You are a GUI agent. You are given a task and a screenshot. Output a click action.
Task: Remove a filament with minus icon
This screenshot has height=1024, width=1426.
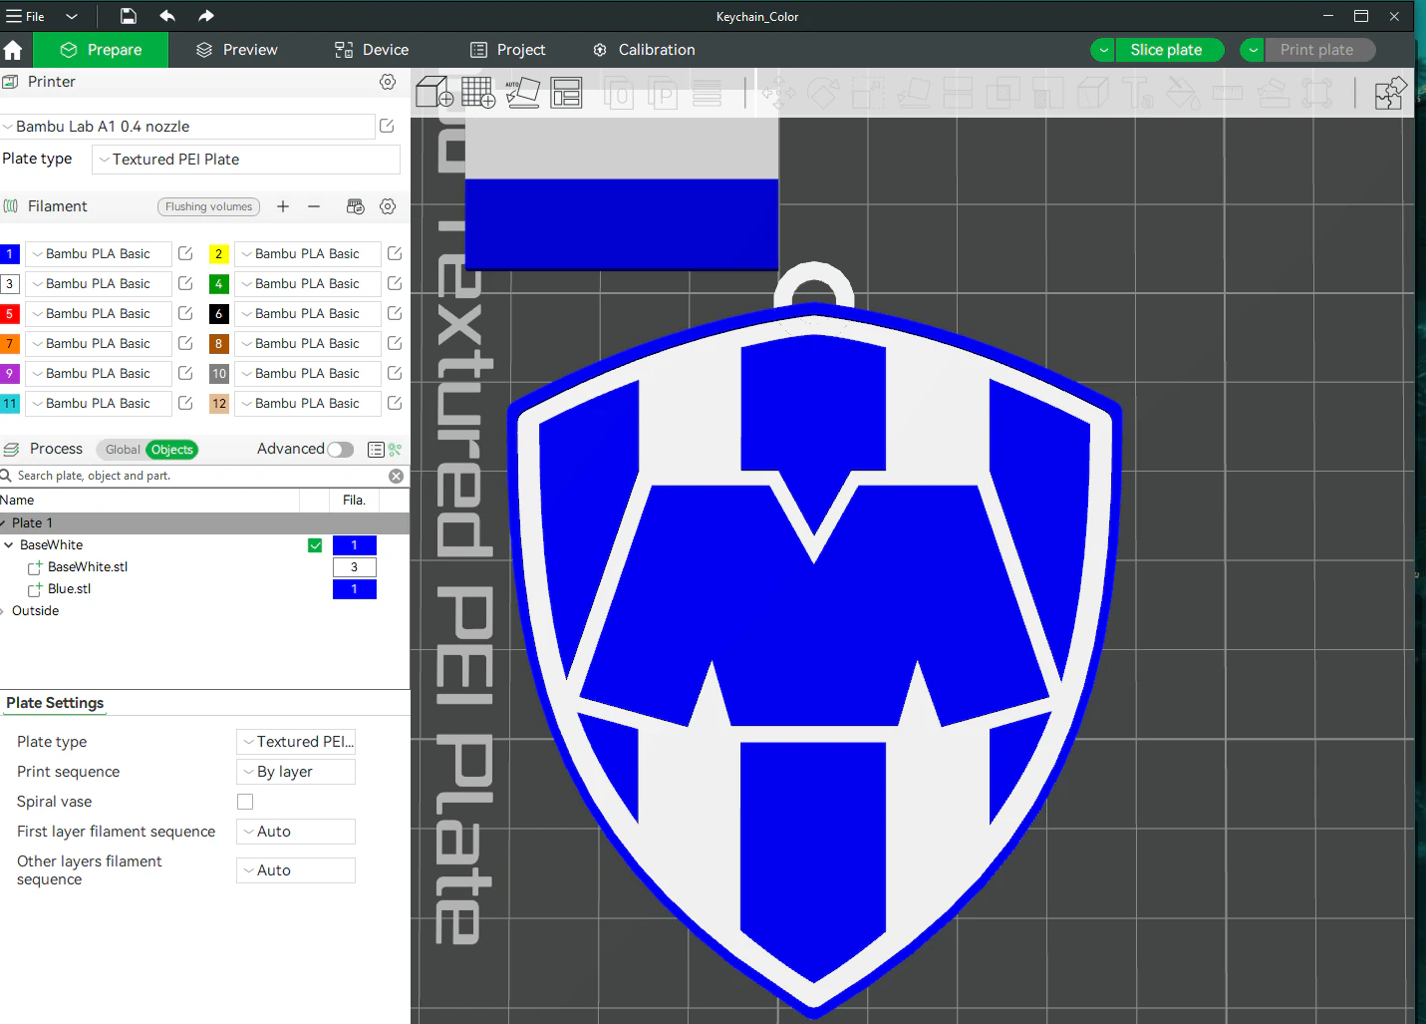(x=314, y=206)
